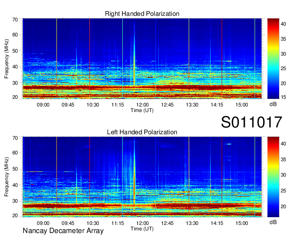Click the 12:00 time tick of Left Handed plot
The width and height of the screenshot is (291, 236).
[143, 223]
